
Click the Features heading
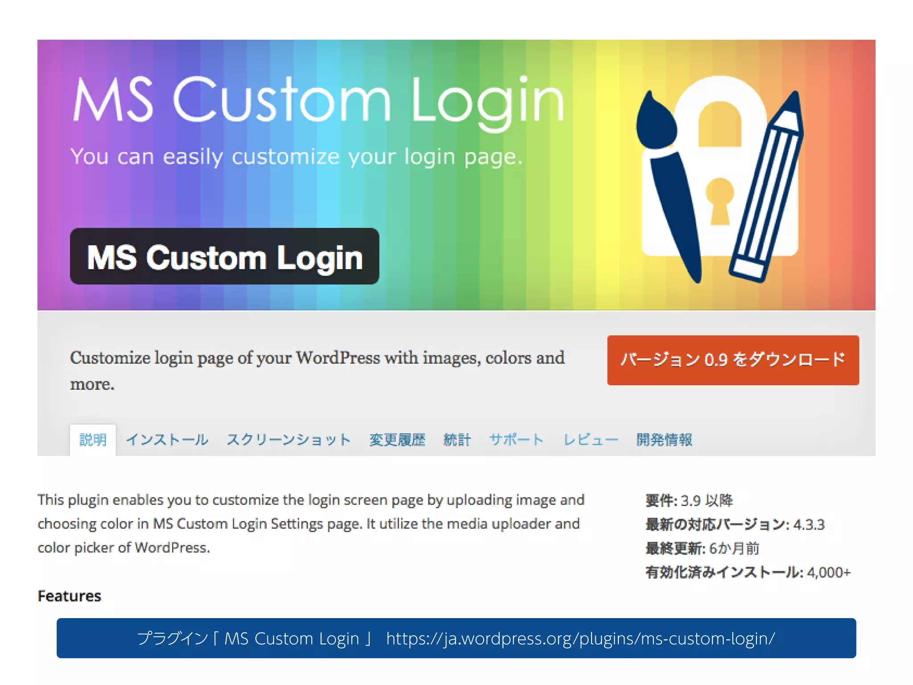(x=70, y=596)
